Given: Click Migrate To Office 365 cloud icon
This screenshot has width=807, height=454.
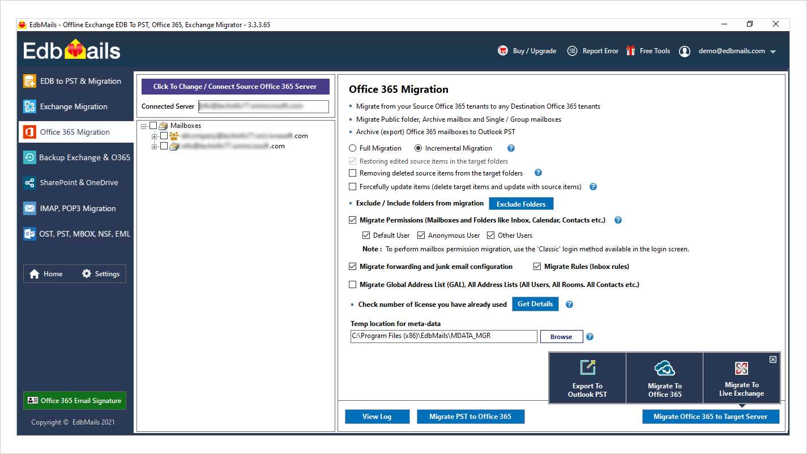Looking at the screenshot, I should [x=664, y=369].
